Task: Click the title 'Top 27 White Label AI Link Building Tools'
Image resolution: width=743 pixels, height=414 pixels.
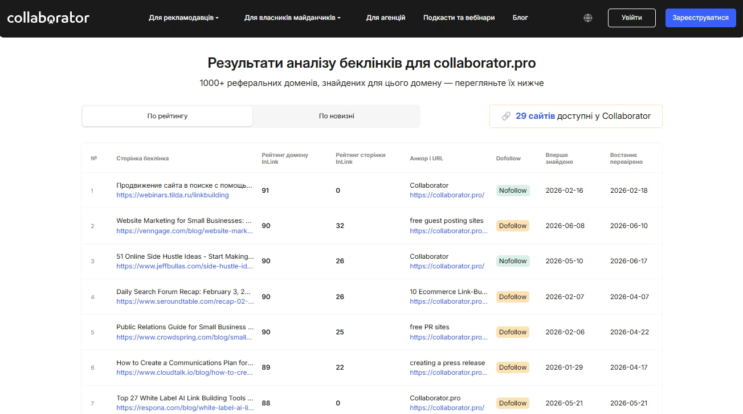Action: [x=185, y=398]
